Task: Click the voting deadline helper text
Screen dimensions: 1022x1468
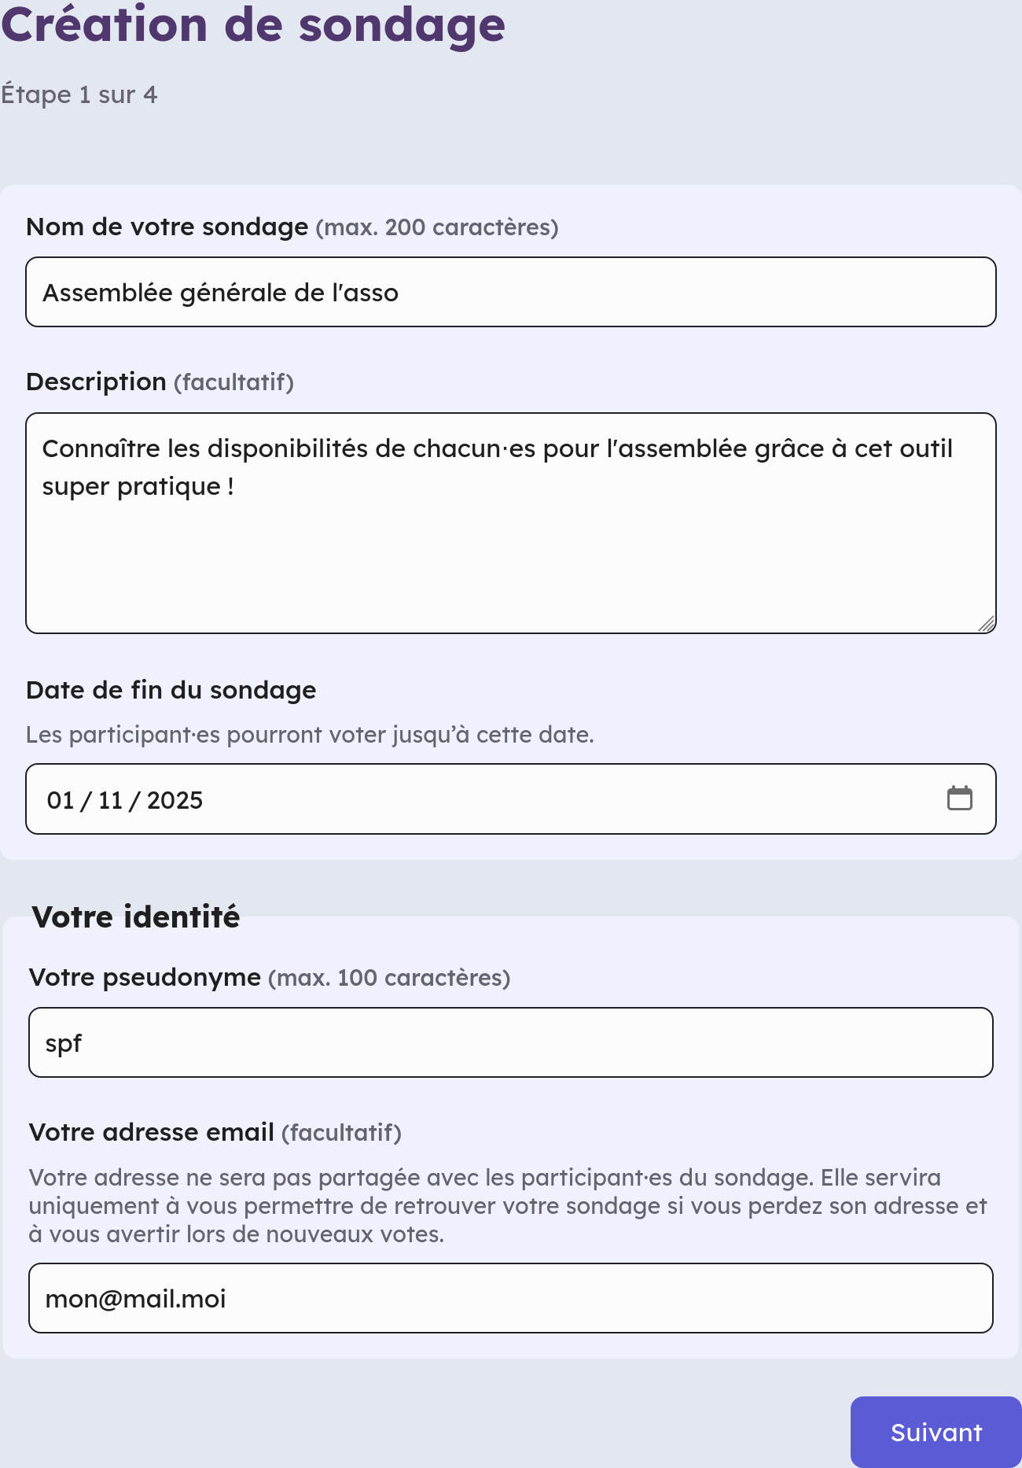Action: tap(310, 735)
